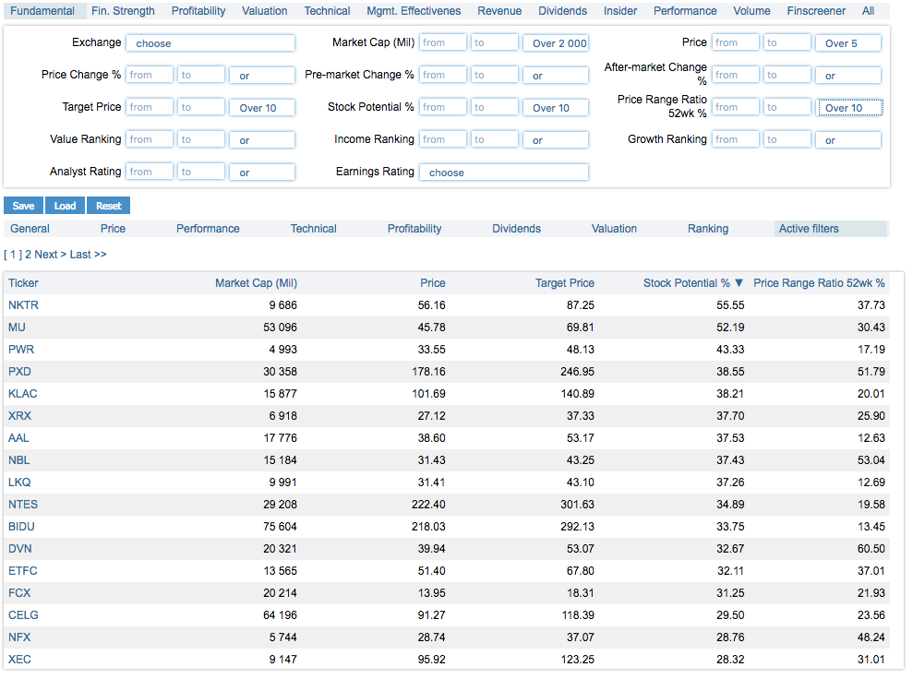
Task: Go to page 2 of results
Action: pos(28,255)
